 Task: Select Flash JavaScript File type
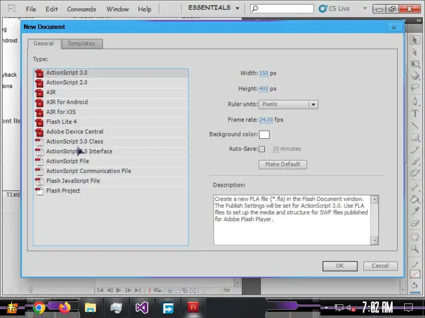(111, 181)
